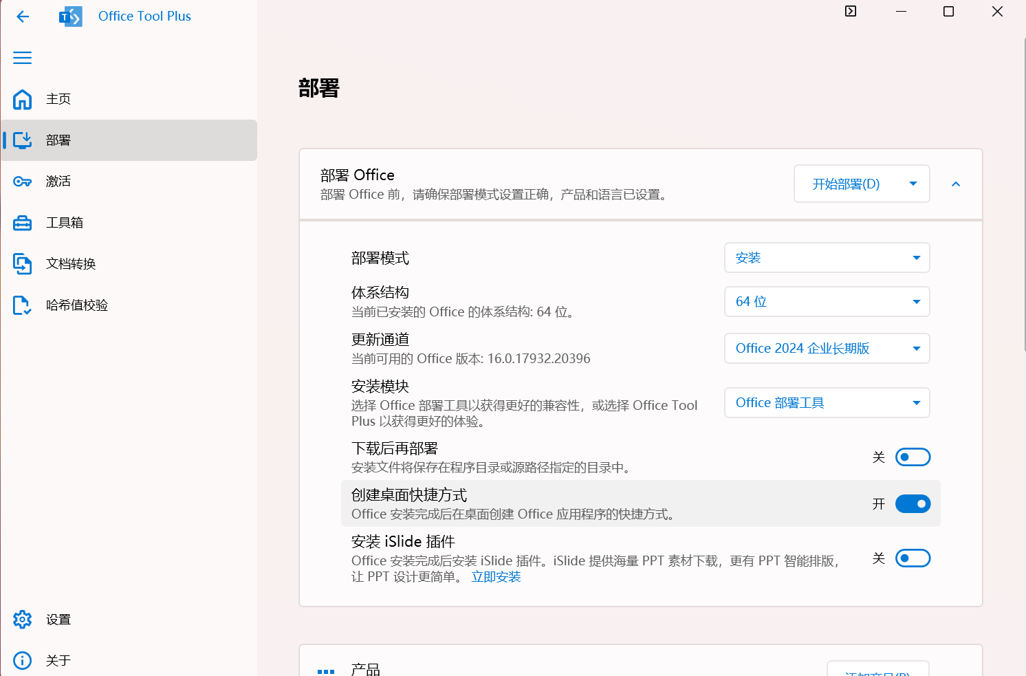Click the 开始部署(D) button
This screenshot has height=676, width=1026.
coord(846,184)
